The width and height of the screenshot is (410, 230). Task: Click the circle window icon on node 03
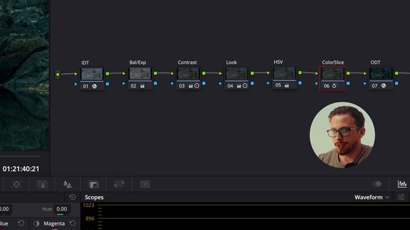pyautogui.click(x=197, y=86)
